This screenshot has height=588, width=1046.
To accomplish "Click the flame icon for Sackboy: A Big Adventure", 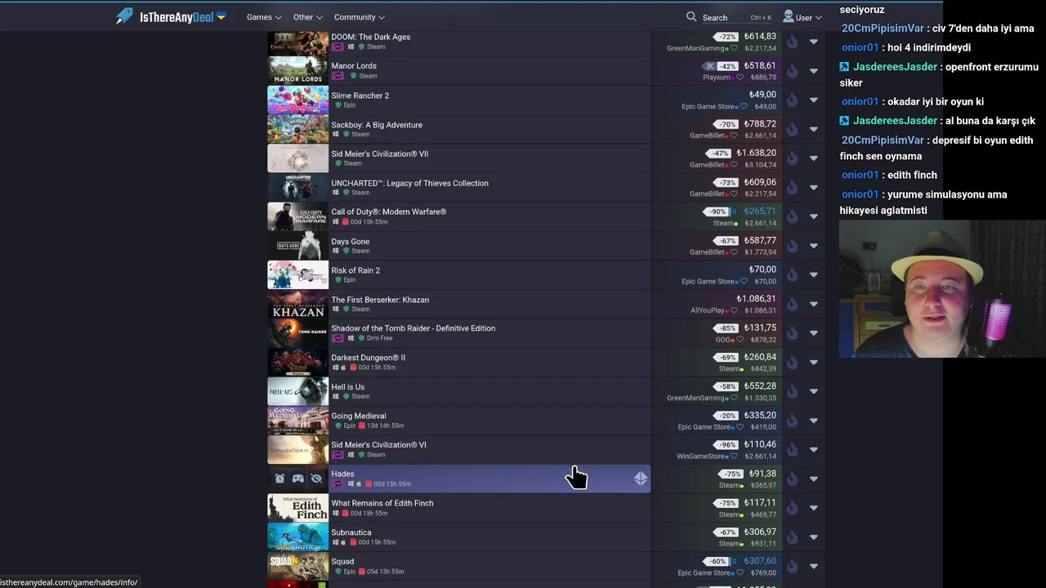I will 792,129.
